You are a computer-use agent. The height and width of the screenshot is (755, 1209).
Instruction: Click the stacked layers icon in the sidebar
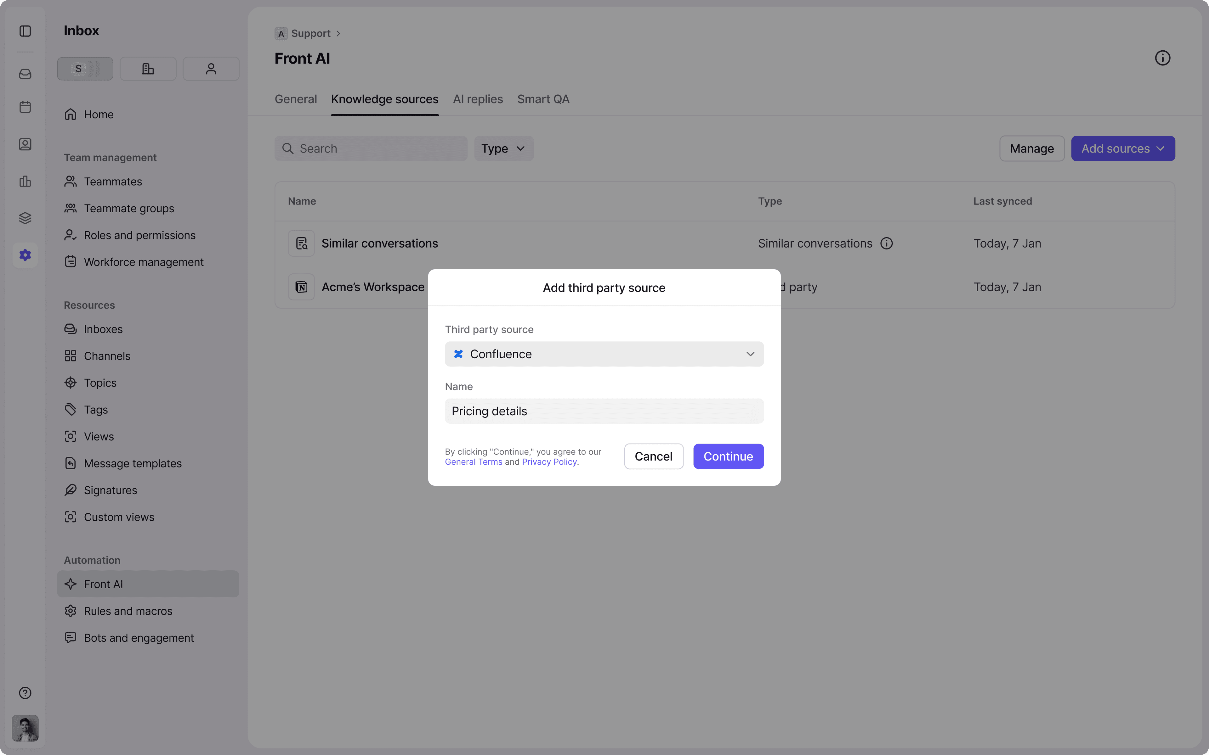(25, 218)
